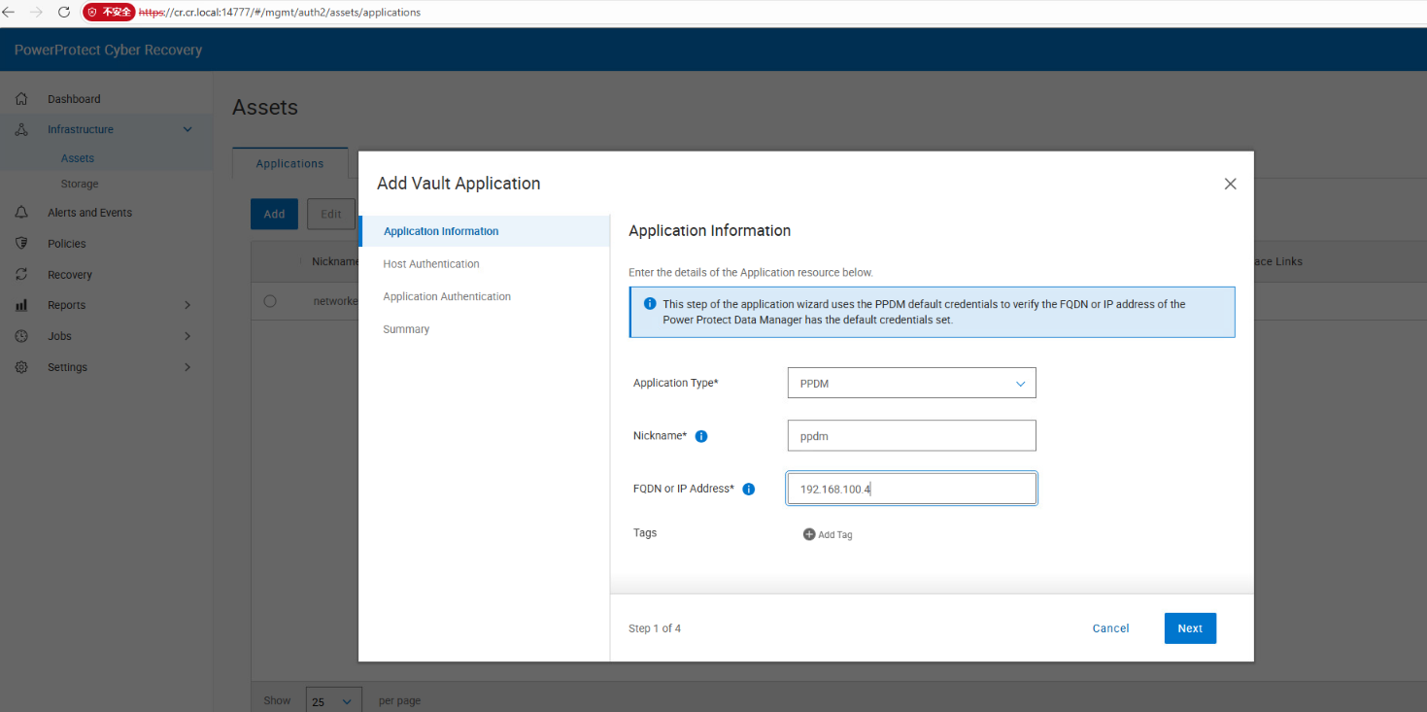This screenshot has height=712, width=1427.
Task: Click the Cancel button
Action: tap(1110, 628)
